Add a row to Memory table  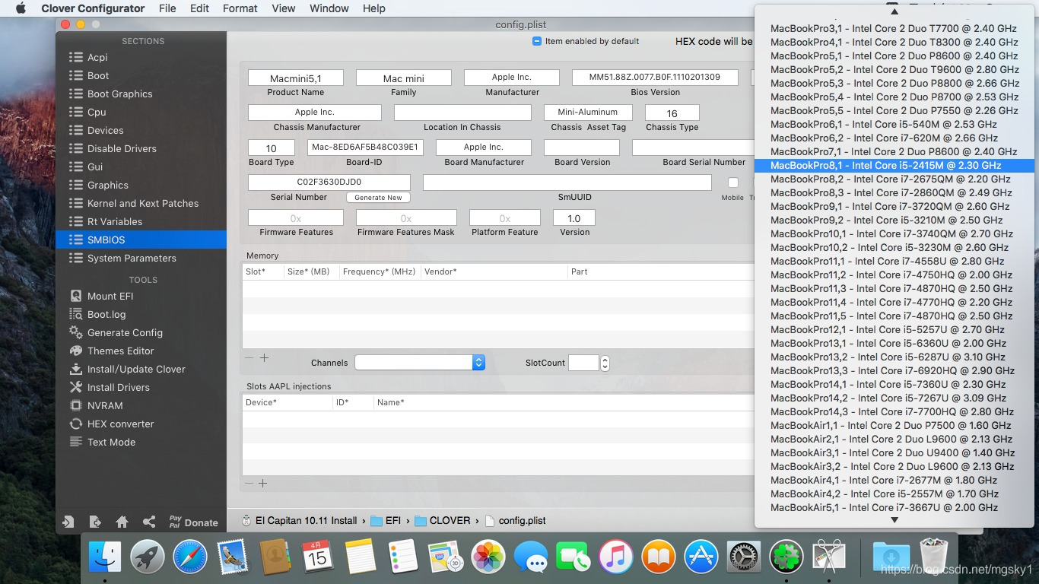point(264,357)
